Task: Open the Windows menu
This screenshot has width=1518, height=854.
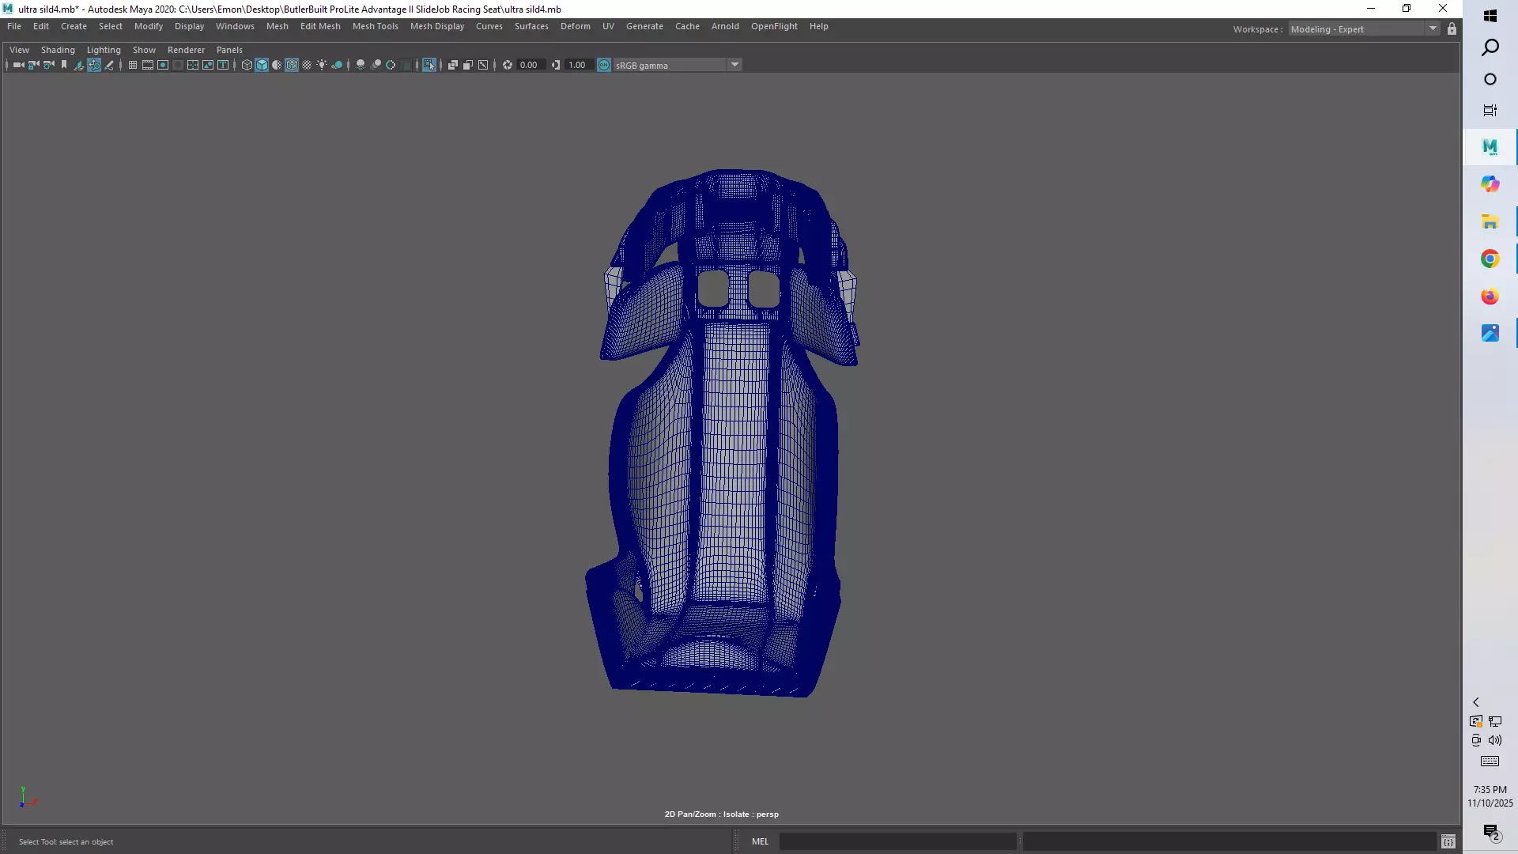Action: [235, 26]
